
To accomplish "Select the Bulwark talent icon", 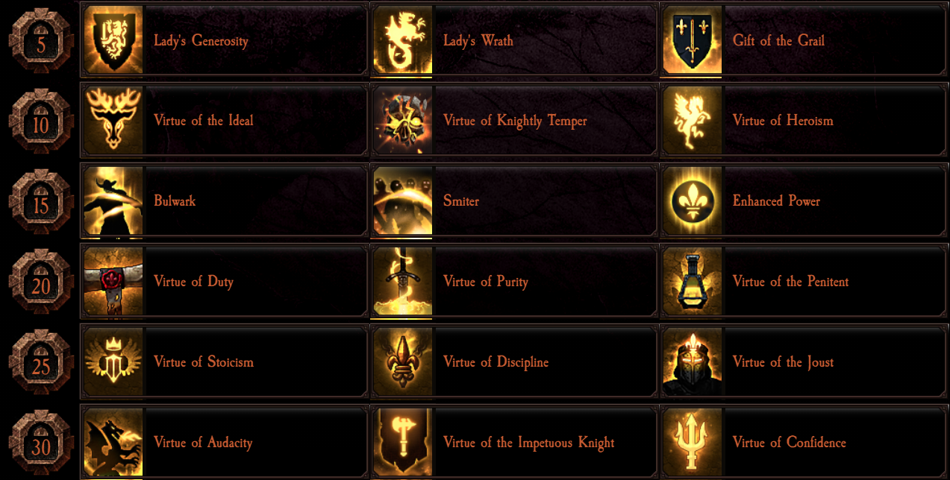I will coord(113,201).
